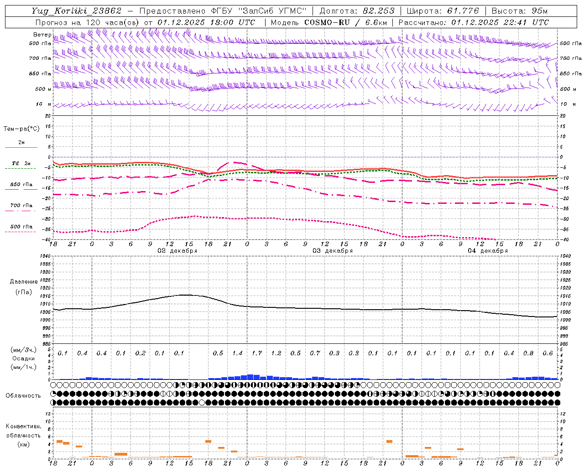Click the Ветер wind section label
584x467 pixels.
(x=42, y=35)
